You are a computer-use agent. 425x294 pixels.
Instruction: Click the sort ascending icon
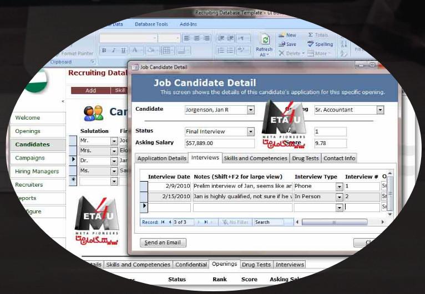click(x=344, y=43)
